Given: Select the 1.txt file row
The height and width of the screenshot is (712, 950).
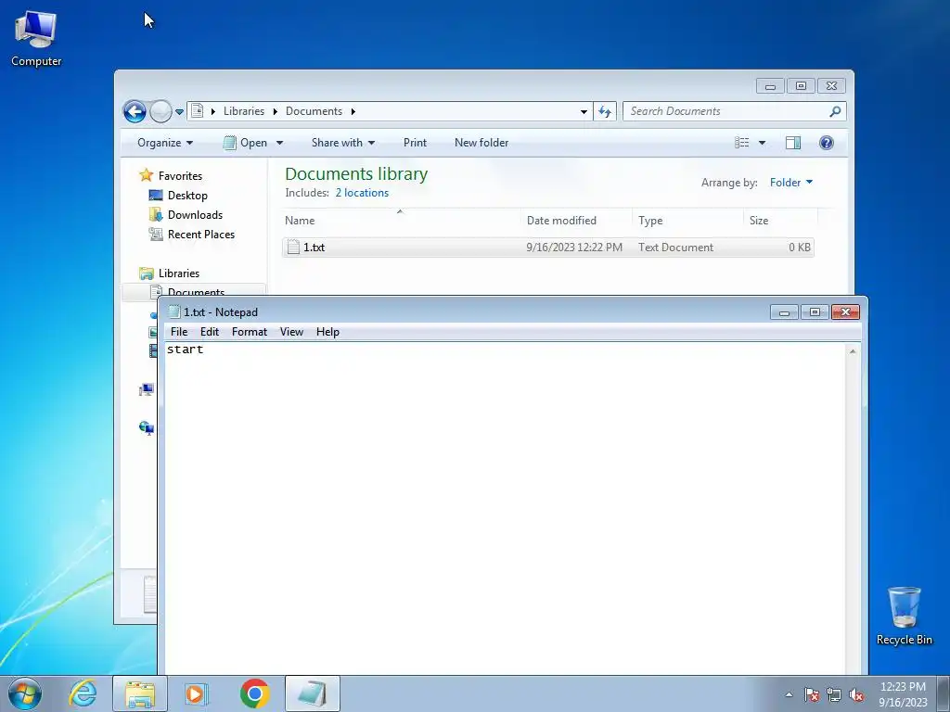Looking at the screenshot, I should [547, 247].
